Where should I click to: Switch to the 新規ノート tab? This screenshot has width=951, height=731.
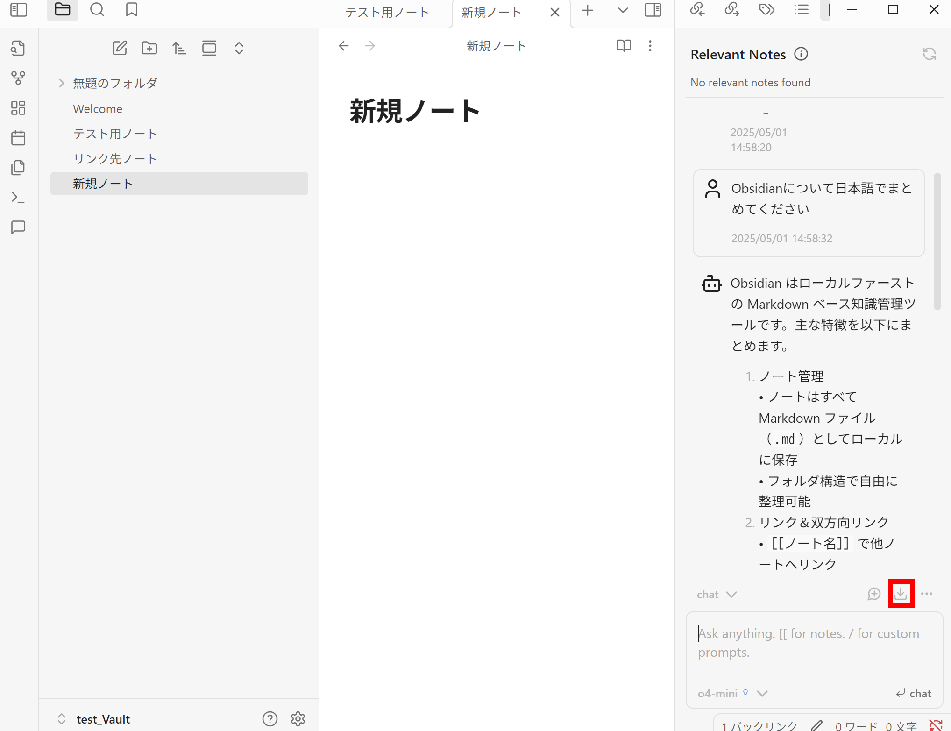491,13
